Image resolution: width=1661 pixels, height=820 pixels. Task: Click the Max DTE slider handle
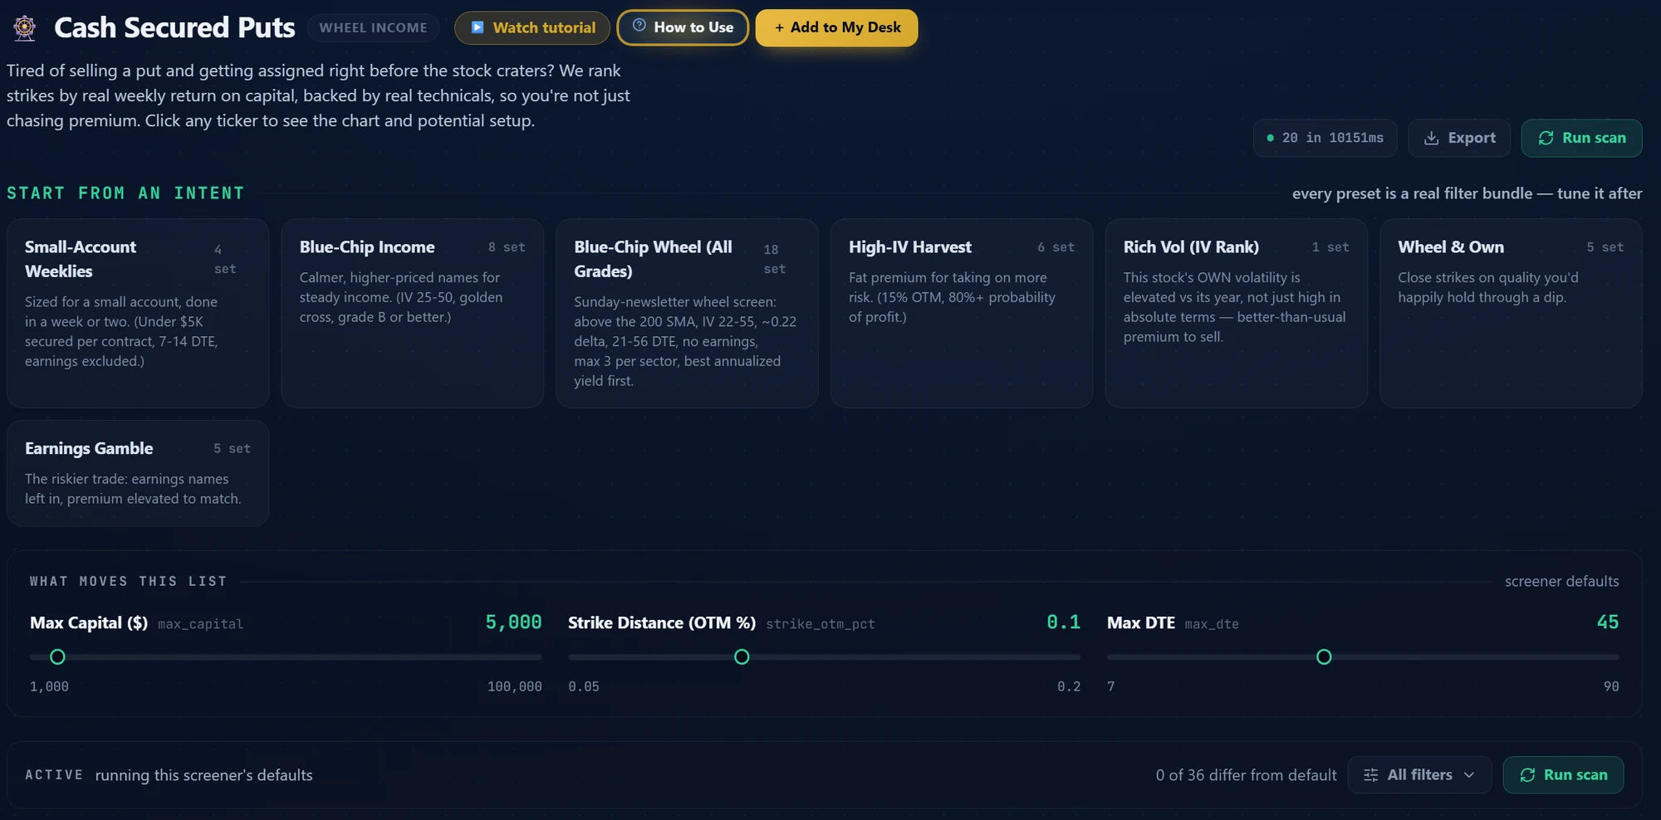[1324, 656]
